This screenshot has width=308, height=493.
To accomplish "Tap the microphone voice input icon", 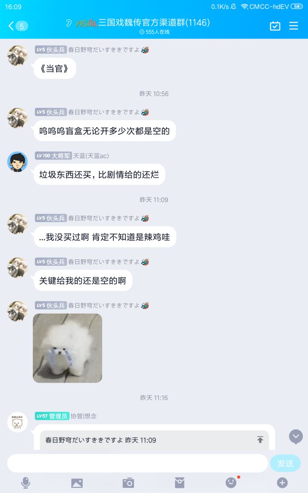I will pos(26,483).
